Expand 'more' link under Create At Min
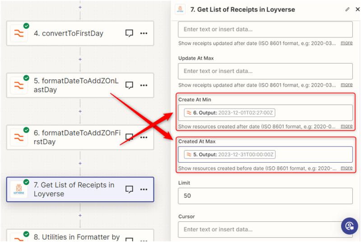This screenshot has height=242, width=361. tap(346, 126)
